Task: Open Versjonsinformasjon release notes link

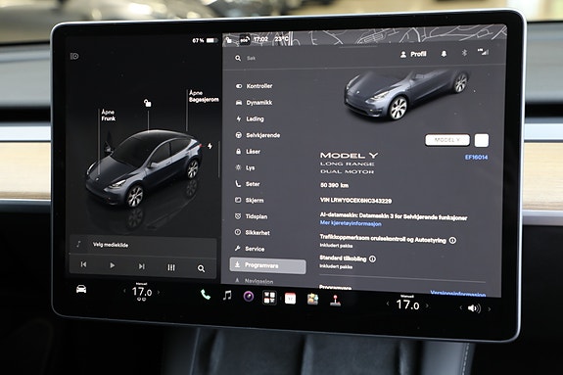Action: pos(458,294)
